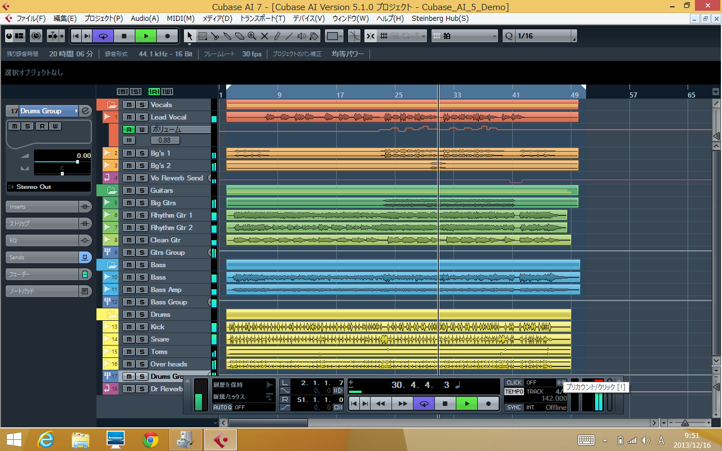Viewport: 722px width, 451px height.
Task: Adjust the Drums Group pan slider
Action: (x=62, y=173)
